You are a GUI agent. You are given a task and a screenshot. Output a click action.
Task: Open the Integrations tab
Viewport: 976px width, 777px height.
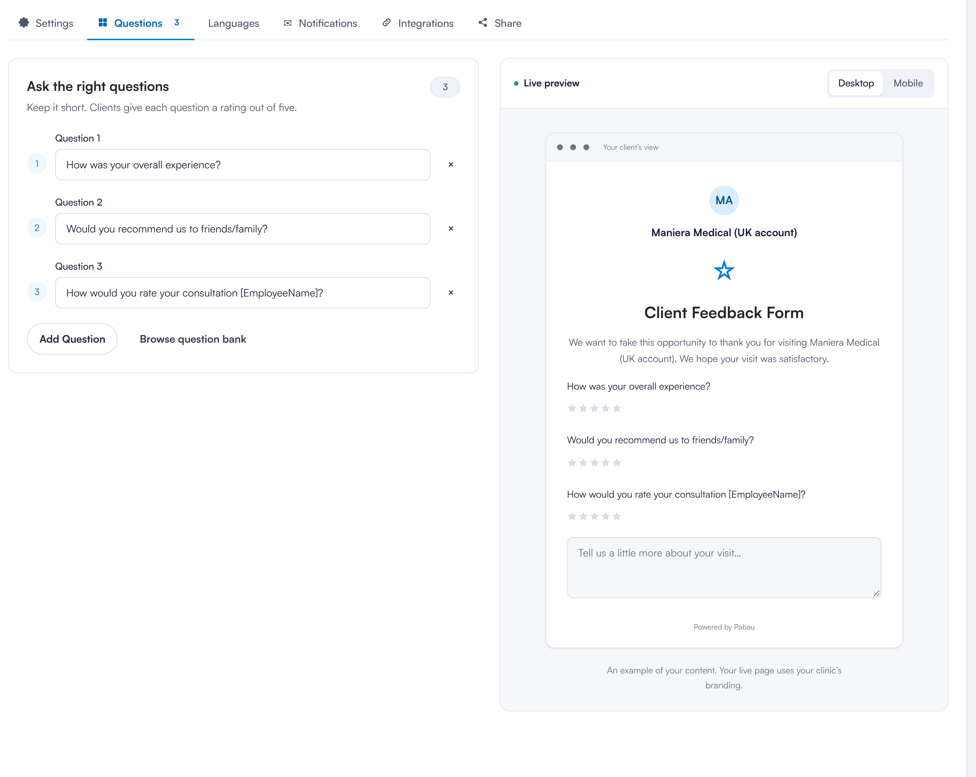click(x=418, y=23)
